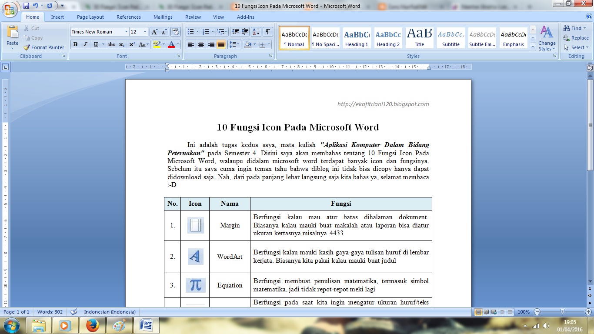The height and width of the screenshot is (334, 594).
Task: Click the Replace button in Editing
Action: coord(576,38)
